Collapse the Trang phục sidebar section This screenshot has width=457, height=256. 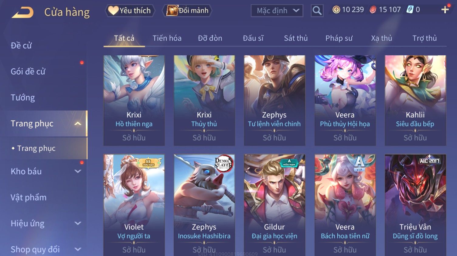pos(78,124)
